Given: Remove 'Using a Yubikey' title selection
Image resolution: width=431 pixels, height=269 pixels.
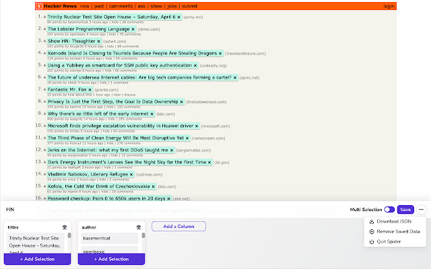Looking at the screenshot, I should [195, 65].
